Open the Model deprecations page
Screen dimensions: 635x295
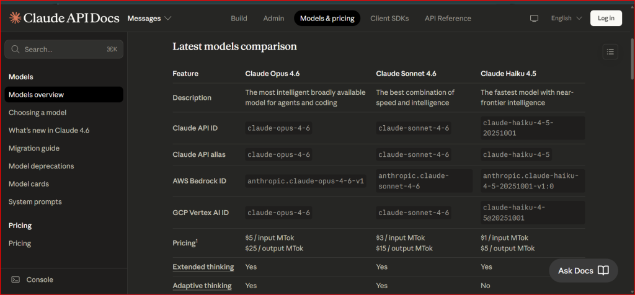(41, 166)
